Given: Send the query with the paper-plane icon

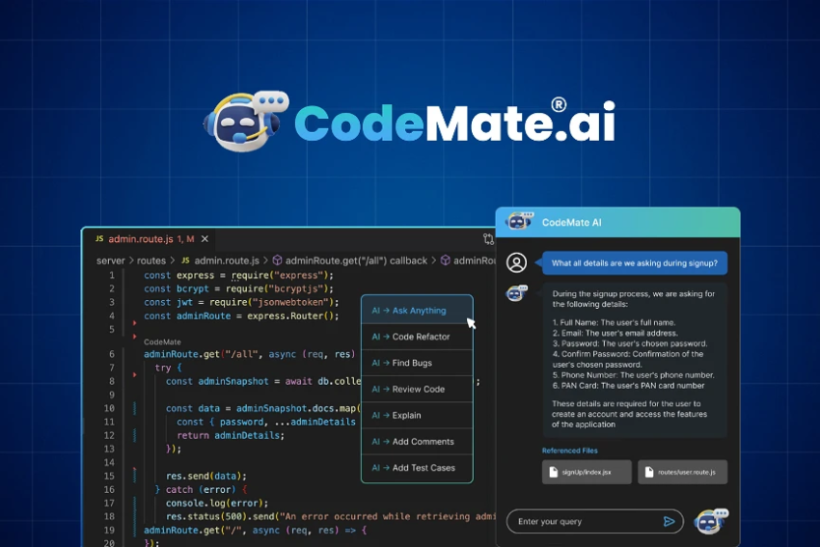Looking at the screenshot, I should pos(669,521).
